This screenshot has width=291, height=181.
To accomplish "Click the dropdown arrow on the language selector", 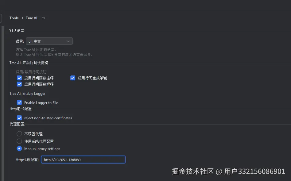I will pyautogui.click(x=68, y=41).
